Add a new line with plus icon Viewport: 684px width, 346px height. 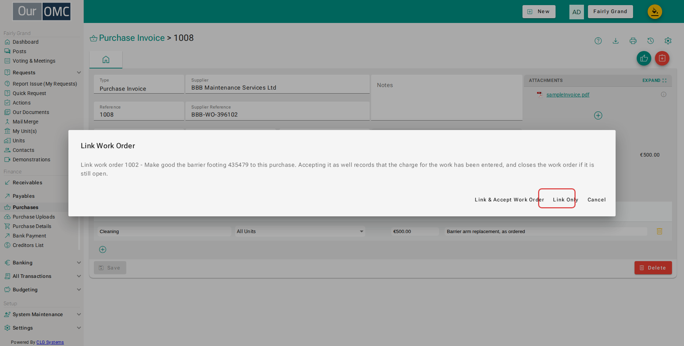coord(103,249)
